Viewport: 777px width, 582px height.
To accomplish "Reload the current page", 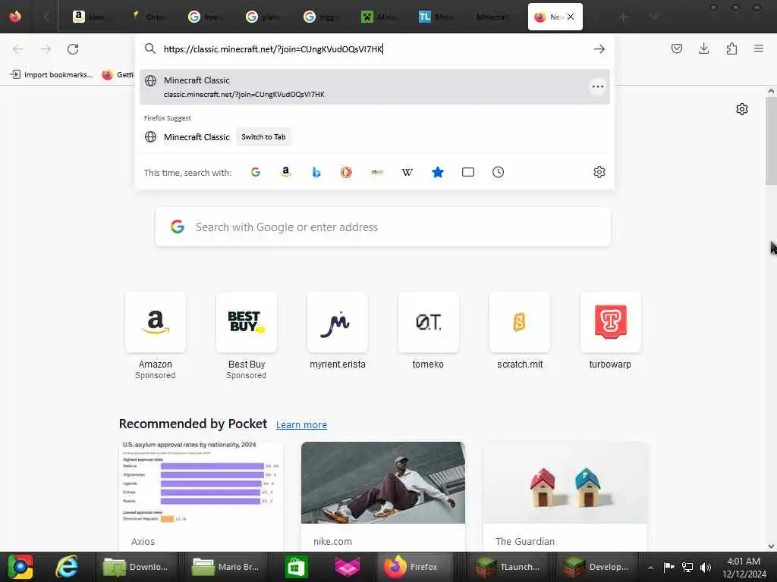I will pos(73,49).
